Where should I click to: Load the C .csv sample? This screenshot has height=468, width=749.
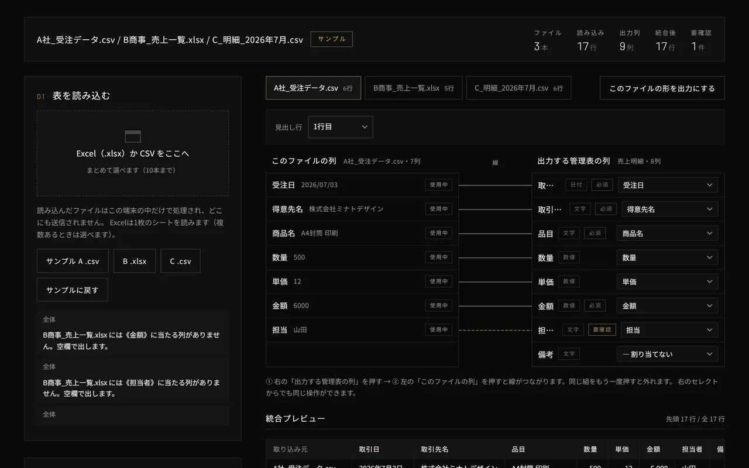tap(180, 261)
